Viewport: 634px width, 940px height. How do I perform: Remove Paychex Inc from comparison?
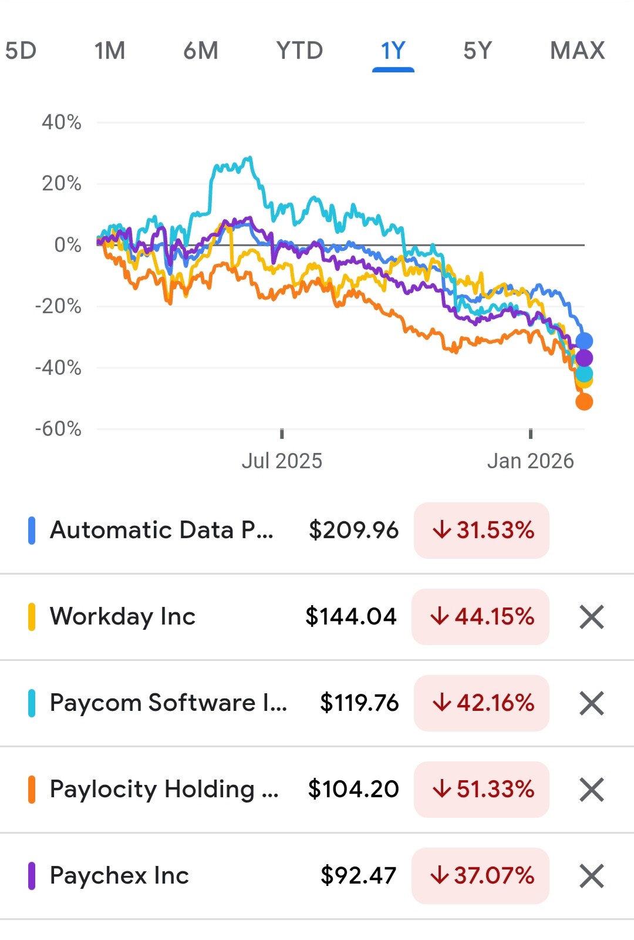click(591, 876)
